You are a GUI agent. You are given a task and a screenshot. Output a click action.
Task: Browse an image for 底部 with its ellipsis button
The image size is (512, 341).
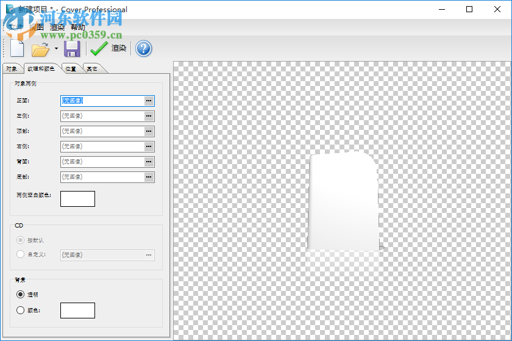[149, 177]
